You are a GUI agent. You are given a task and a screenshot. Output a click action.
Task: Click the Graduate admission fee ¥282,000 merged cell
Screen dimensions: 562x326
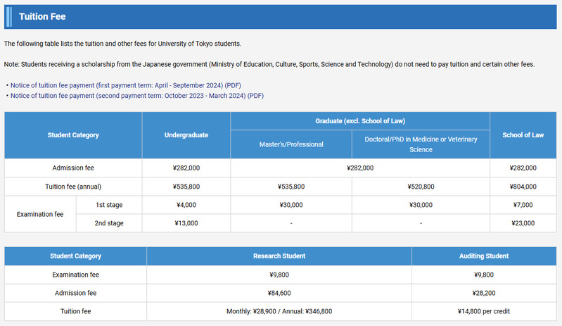(x=360, y=168)
